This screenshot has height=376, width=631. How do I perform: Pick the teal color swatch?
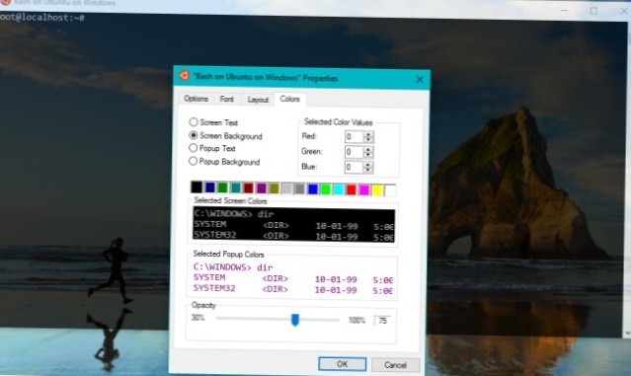tap(236, 188)
